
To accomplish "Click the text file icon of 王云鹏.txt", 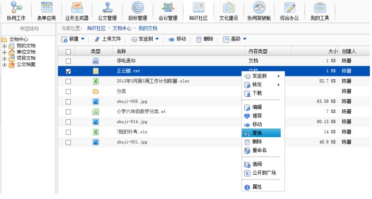I will tap(96, 71).
